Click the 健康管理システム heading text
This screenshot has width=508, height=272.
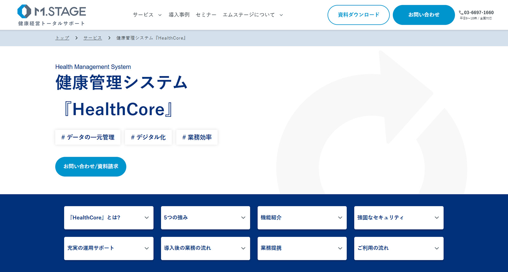[122, 83]
